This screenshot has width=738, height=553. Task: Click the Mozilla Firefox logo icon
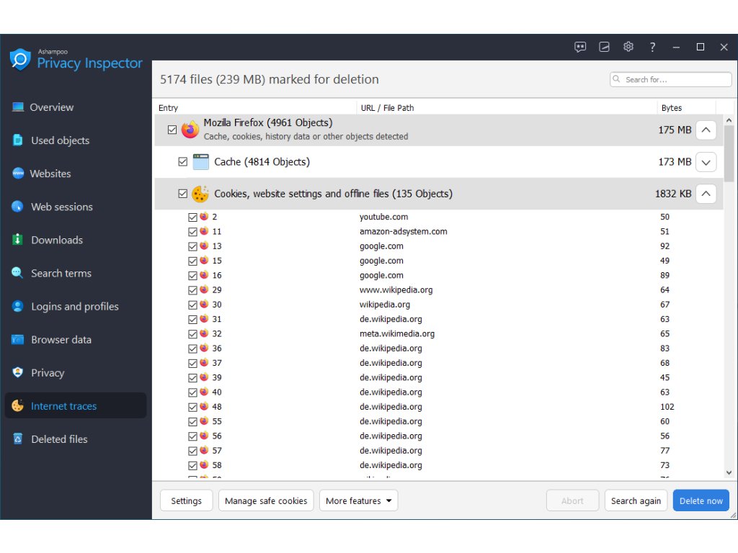(x=190, y=130)
